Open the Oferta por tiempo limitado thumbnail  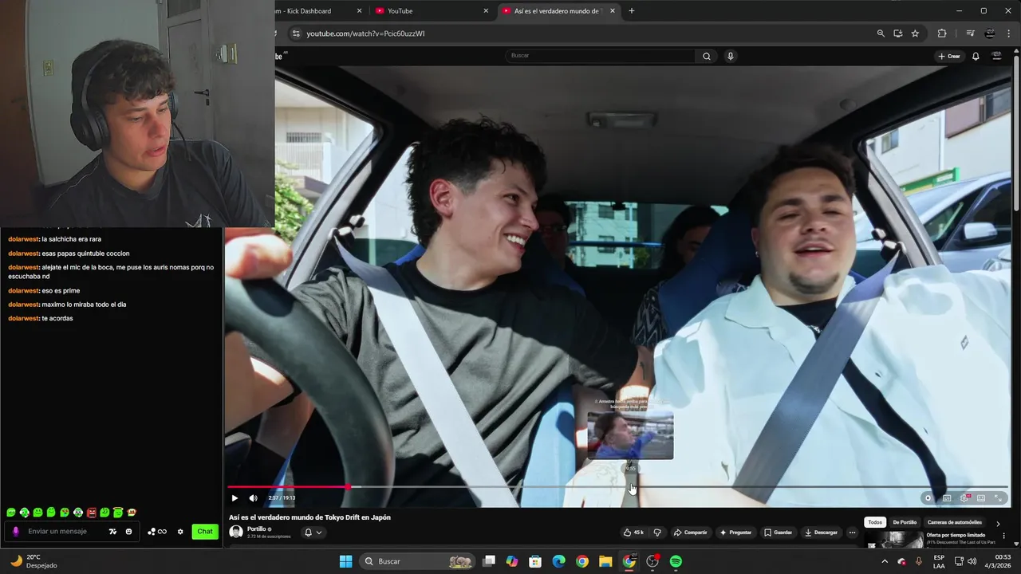click(x=894, y=540)
